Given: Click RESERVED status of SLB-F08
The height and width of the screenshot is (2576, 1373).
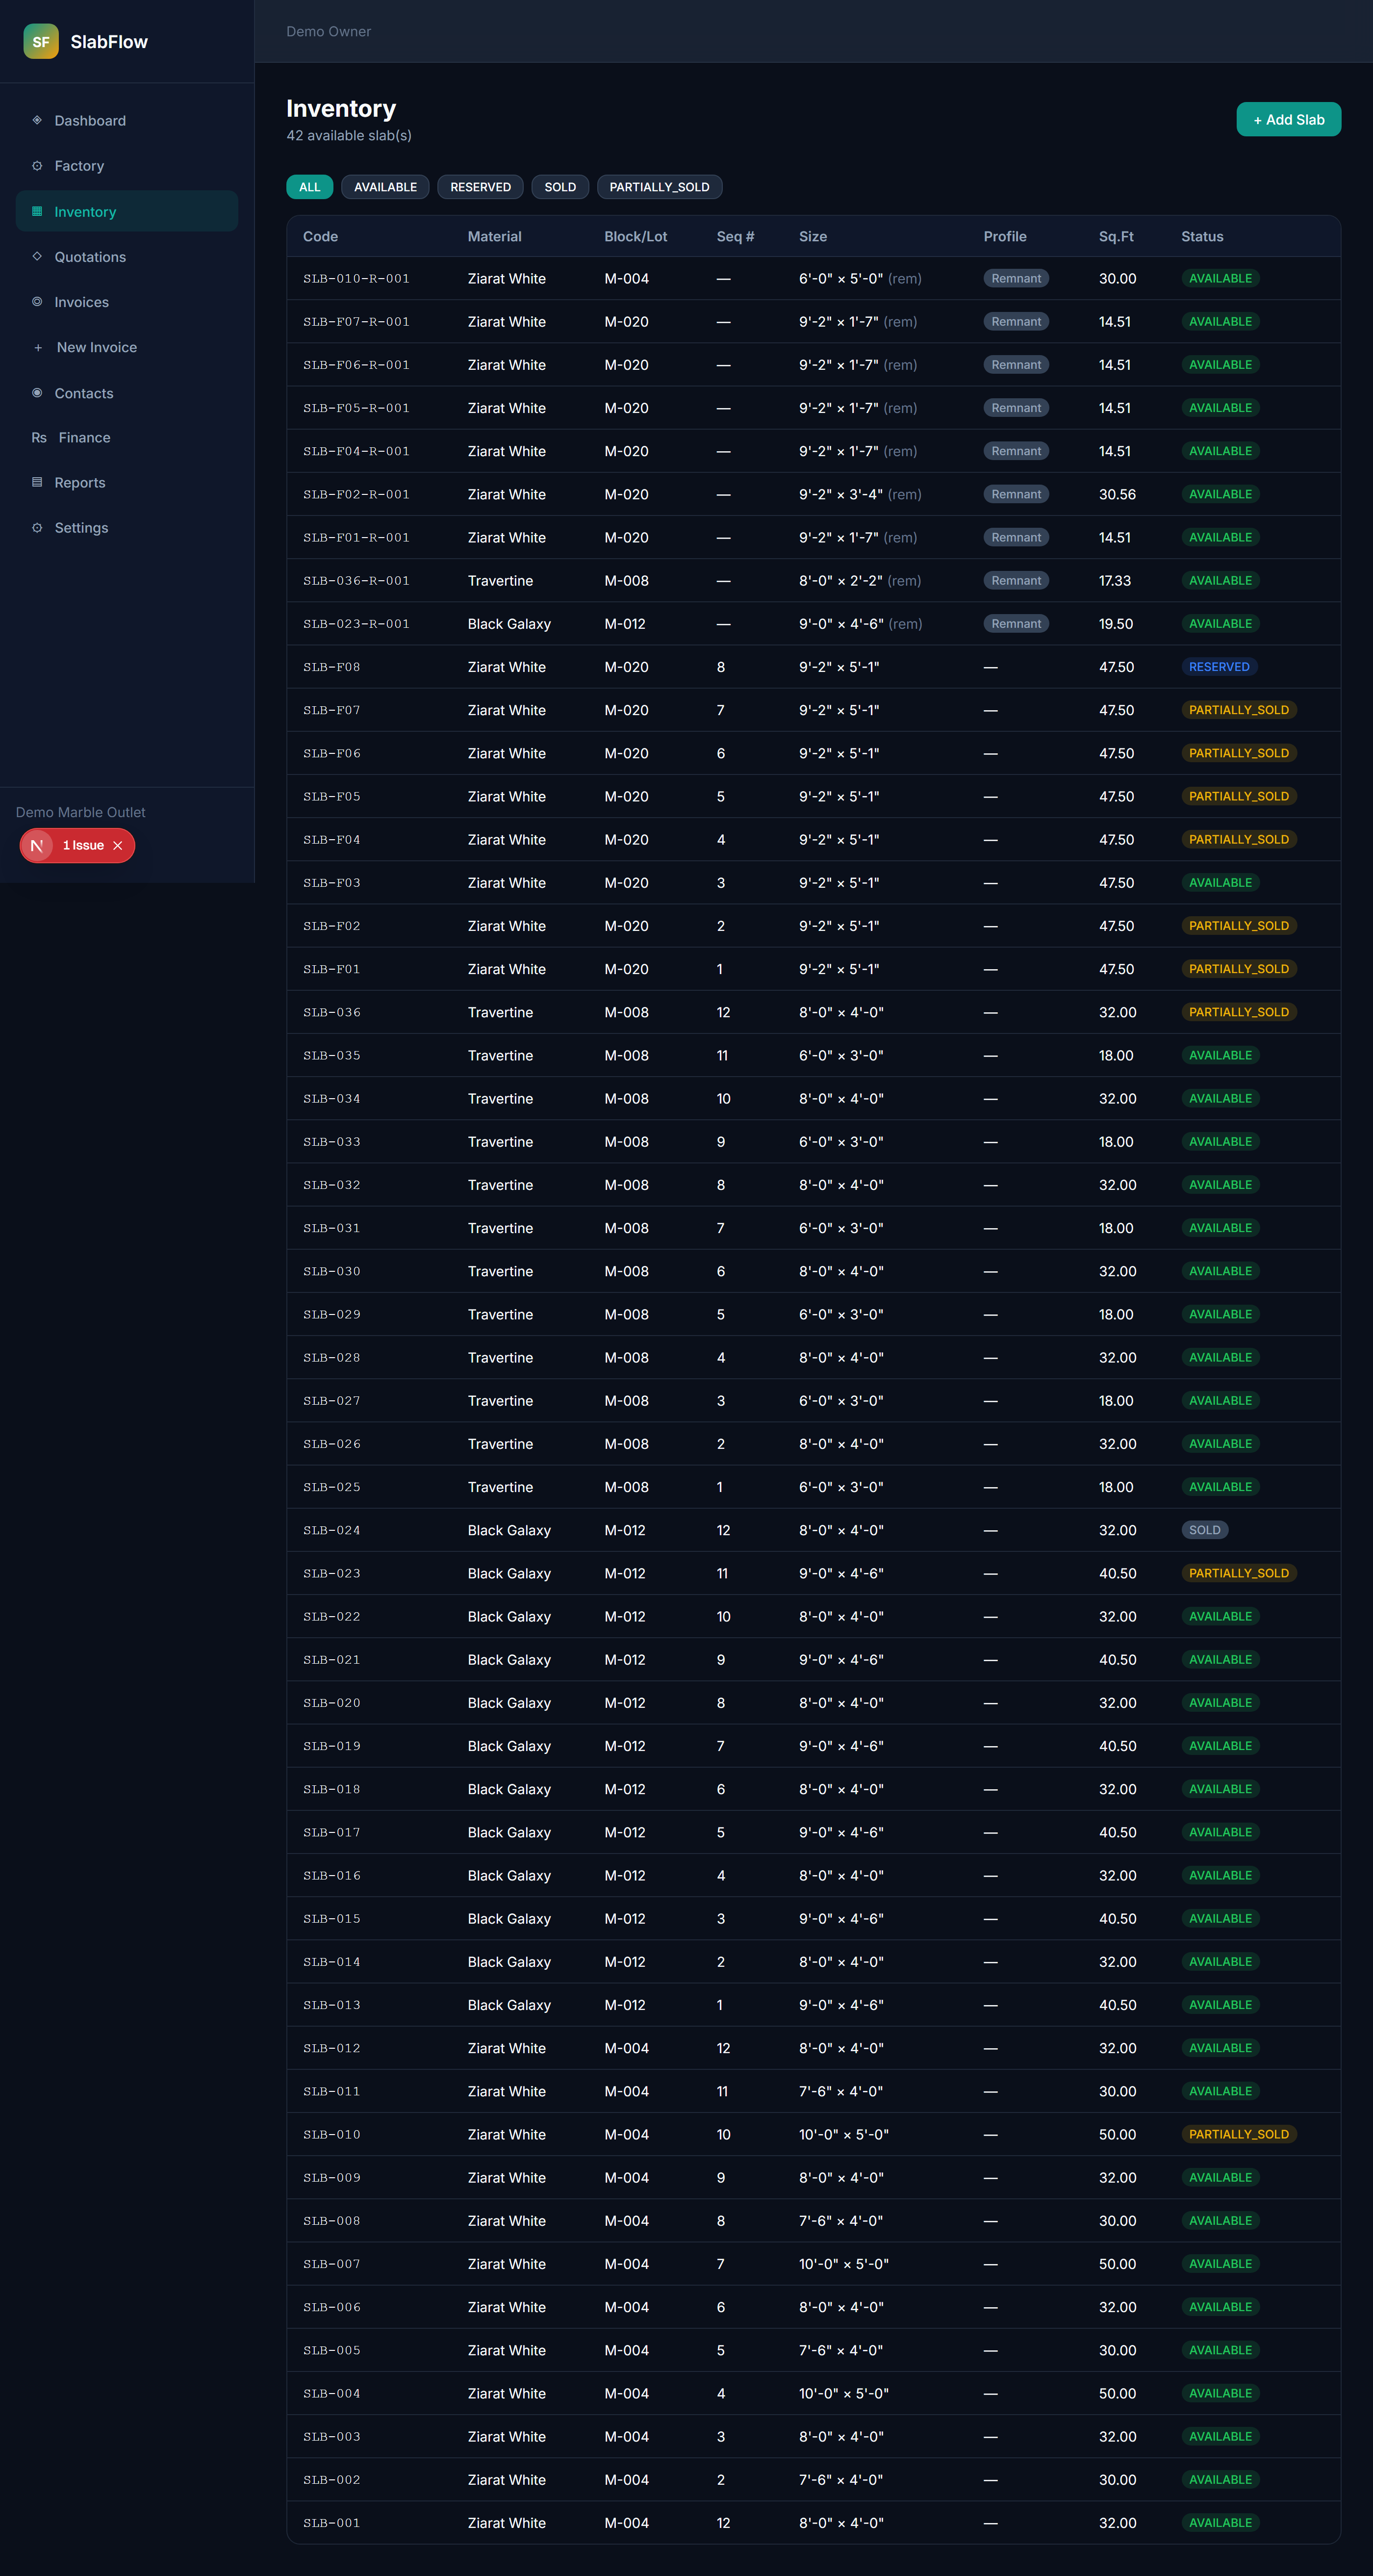Looking at the screenshot, I should tap(1219, 667).
